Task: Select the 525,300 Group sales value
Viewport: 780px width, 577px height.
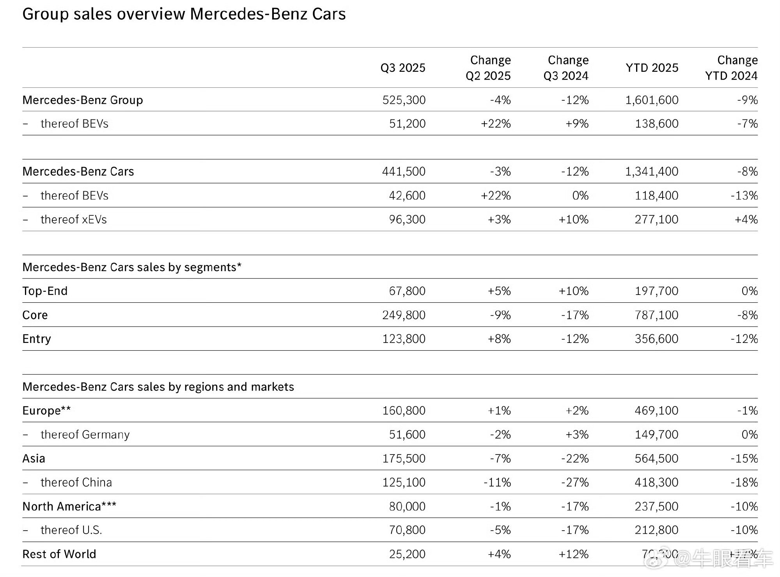Action: pyautogui.click(x=404, y=100)
